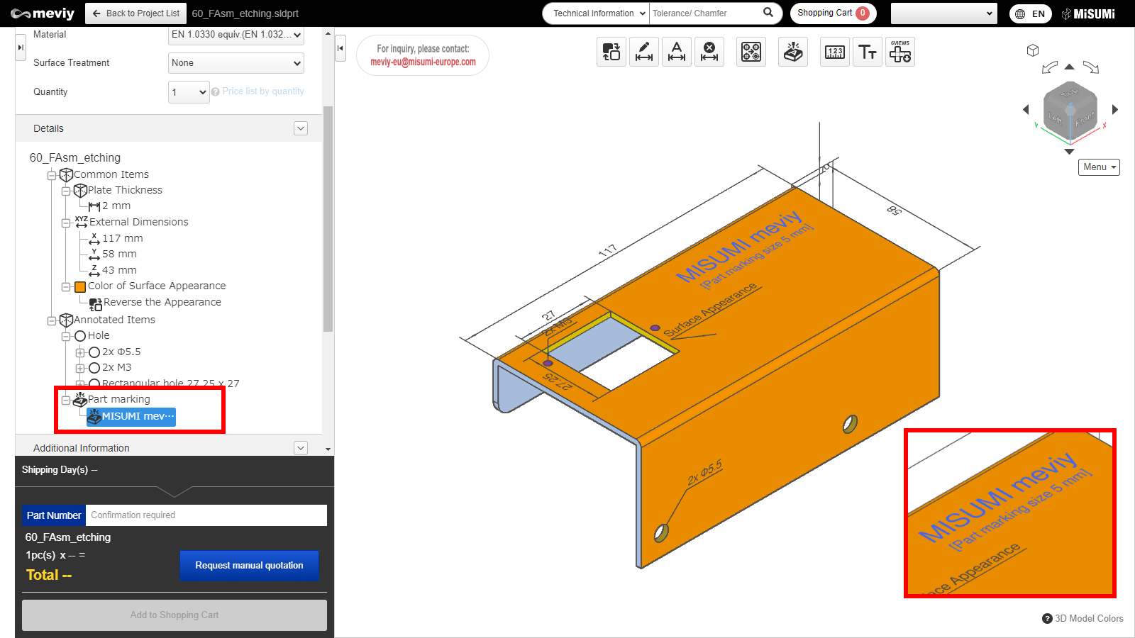
Task: Click the help icon beside Price list
Action: tap(216, 92)
